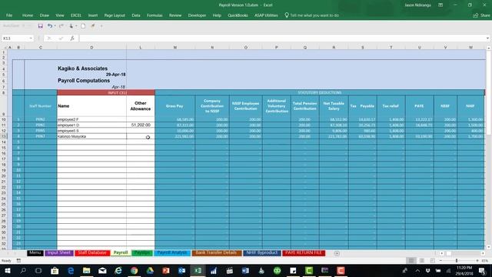Click the Tell me what you want search

(x=311, y=15)
